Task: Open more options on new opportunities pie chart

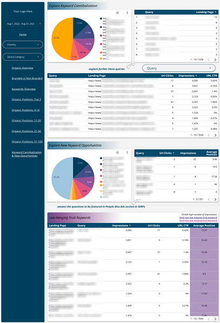Action: coord(127,152)
